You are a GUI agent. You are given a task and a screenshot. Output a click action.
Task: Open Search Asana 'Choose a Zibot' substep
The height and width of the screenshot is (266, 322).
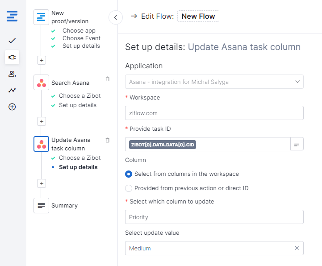(x=79, y=96)
